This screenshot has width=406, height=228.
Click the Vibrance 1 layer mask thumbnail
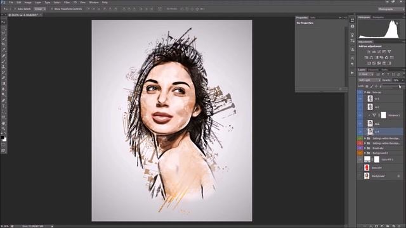[x=383, y=115]
